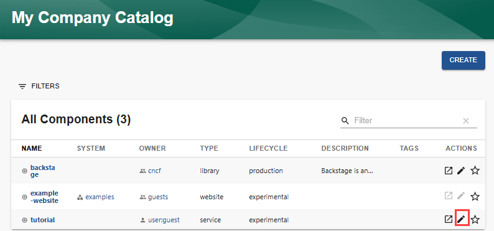Open the tutorial component link
494x231 pixels.
[42, 220]
